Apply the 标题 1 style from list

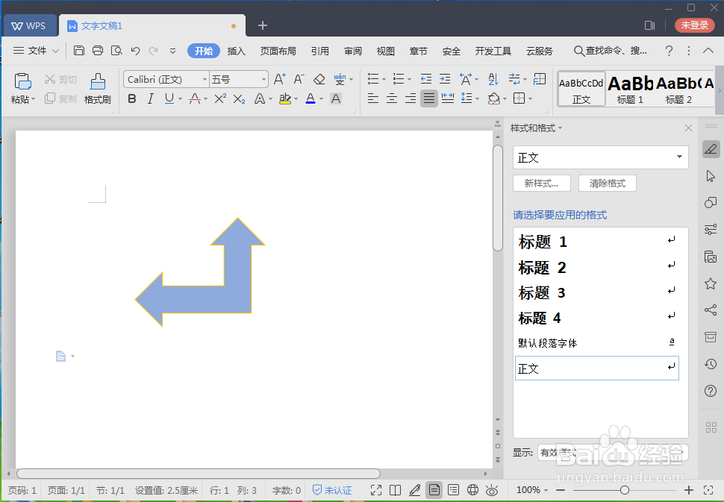pos(597,242)
